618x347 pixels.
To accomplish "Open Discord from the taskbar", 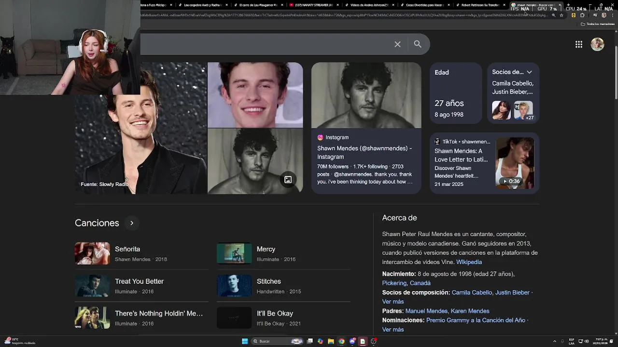I will tap(352, 341).
